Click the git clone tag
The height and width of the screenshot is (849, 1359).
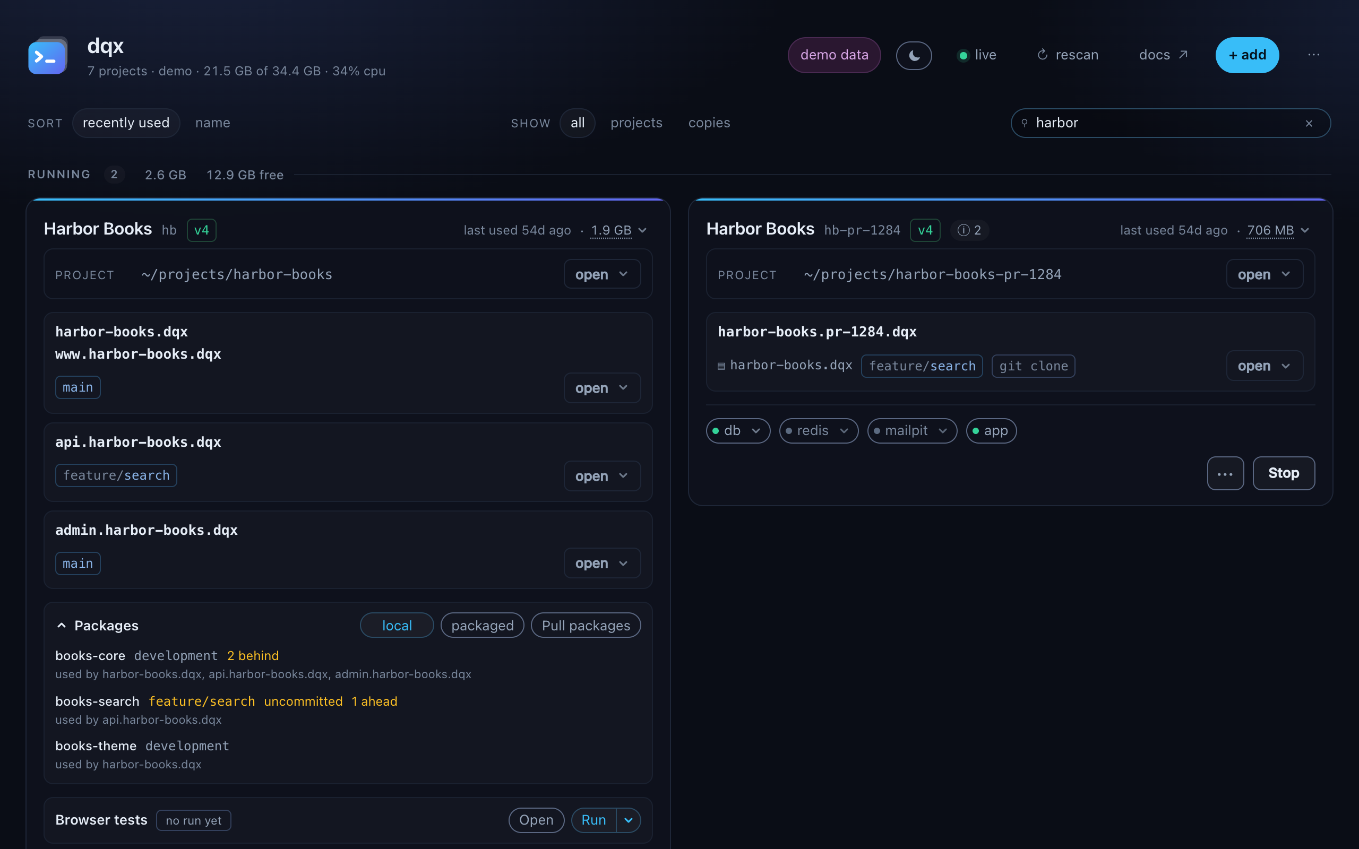pyautogui.click(x=1033, y=366)
